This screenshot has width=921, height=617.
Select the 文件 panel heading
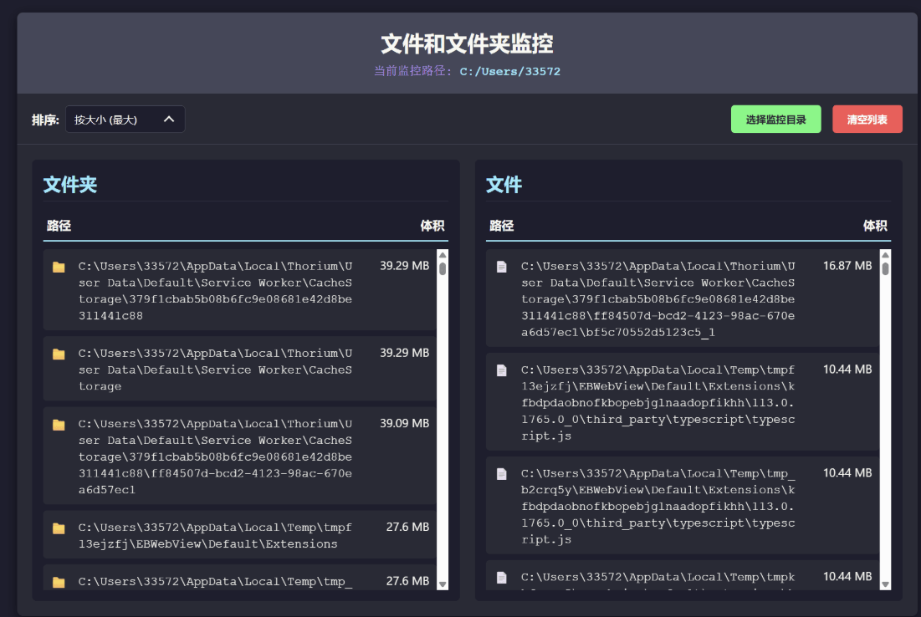click(x=502, y=185)
